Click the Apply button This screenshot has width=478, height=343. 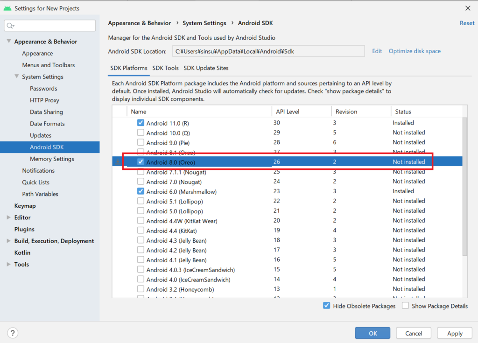click(455, 333)
